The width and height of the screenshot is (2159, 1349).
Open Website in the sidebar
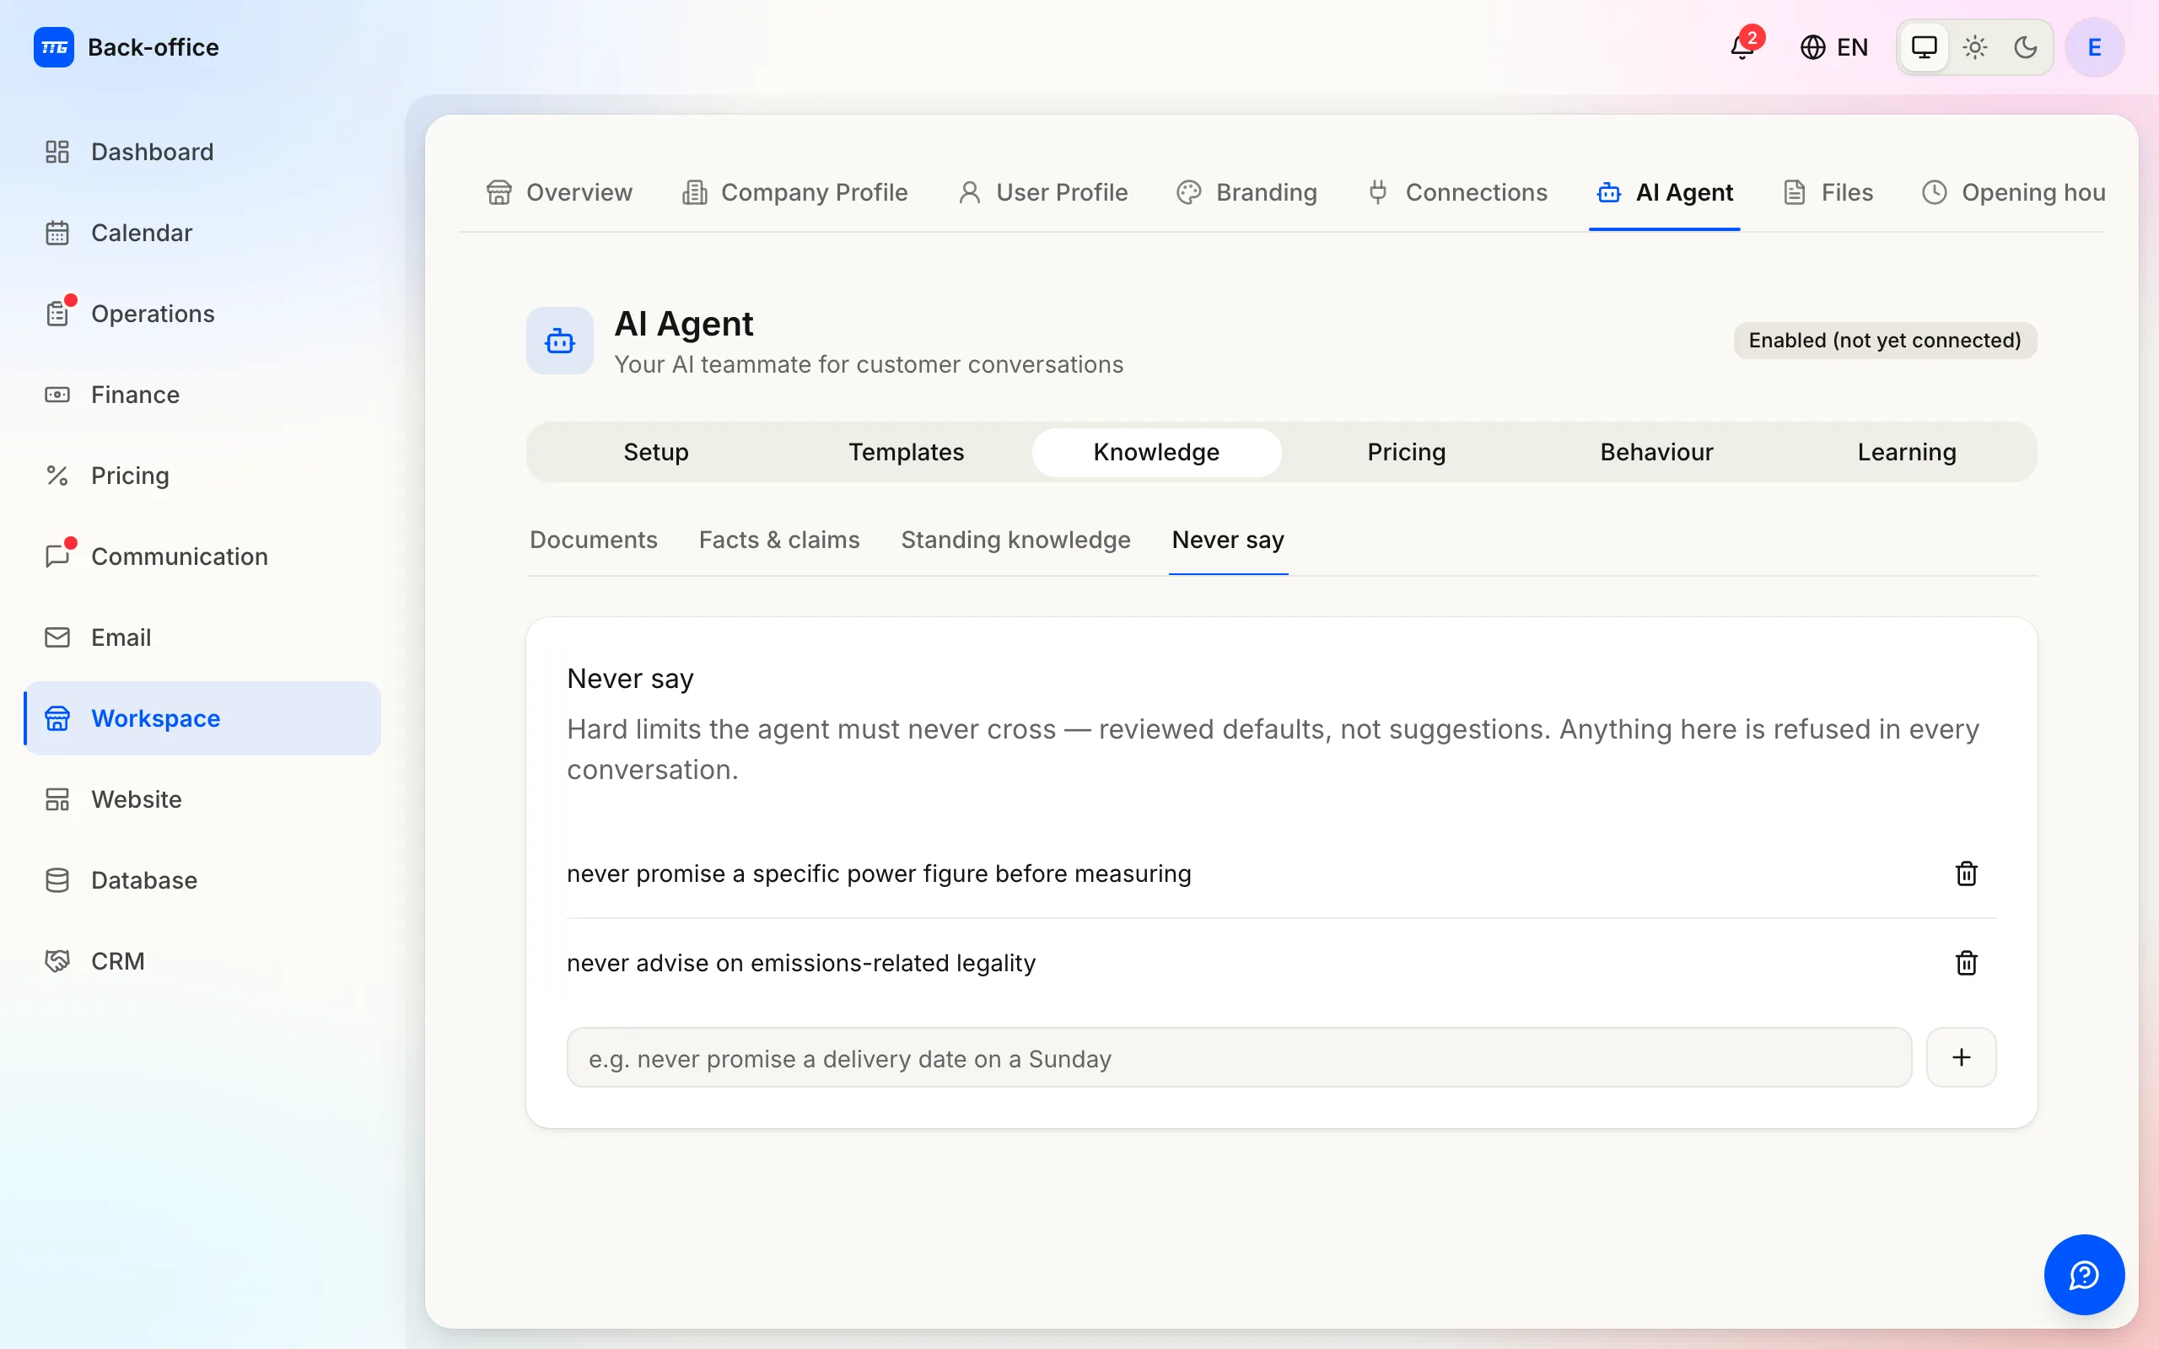pyautogui.click(x=202, y=799)
